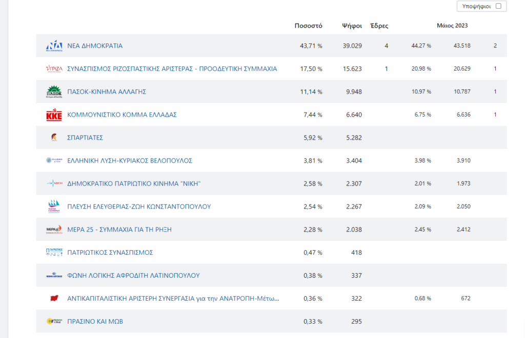
Task: Click the 7,44 % percentage value
Action: (x=313, y=115)
